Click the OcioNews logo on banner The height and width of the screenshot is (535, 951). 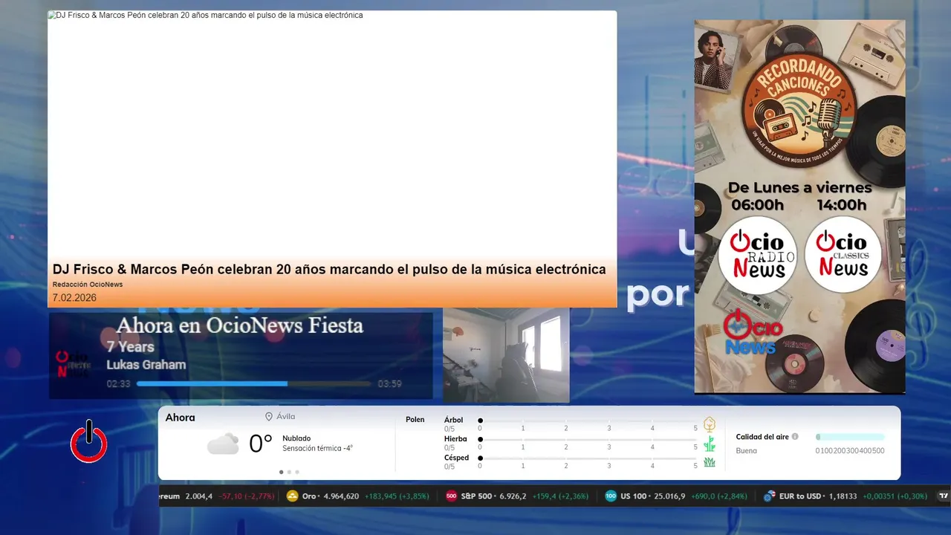tap(752, 332)
